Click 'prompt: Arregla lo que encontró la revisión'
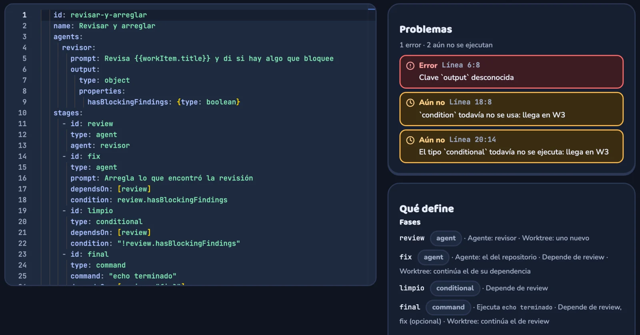 coord(162,178)
